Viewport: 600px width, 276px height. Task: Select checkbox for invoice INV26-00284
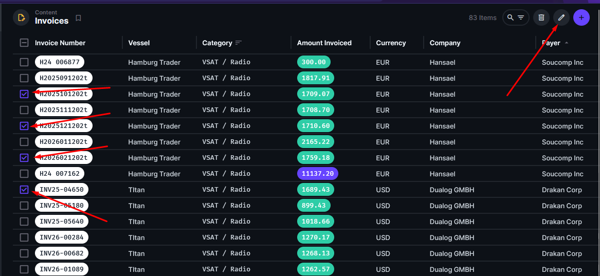pyautogui.click(x=24, y=237)
